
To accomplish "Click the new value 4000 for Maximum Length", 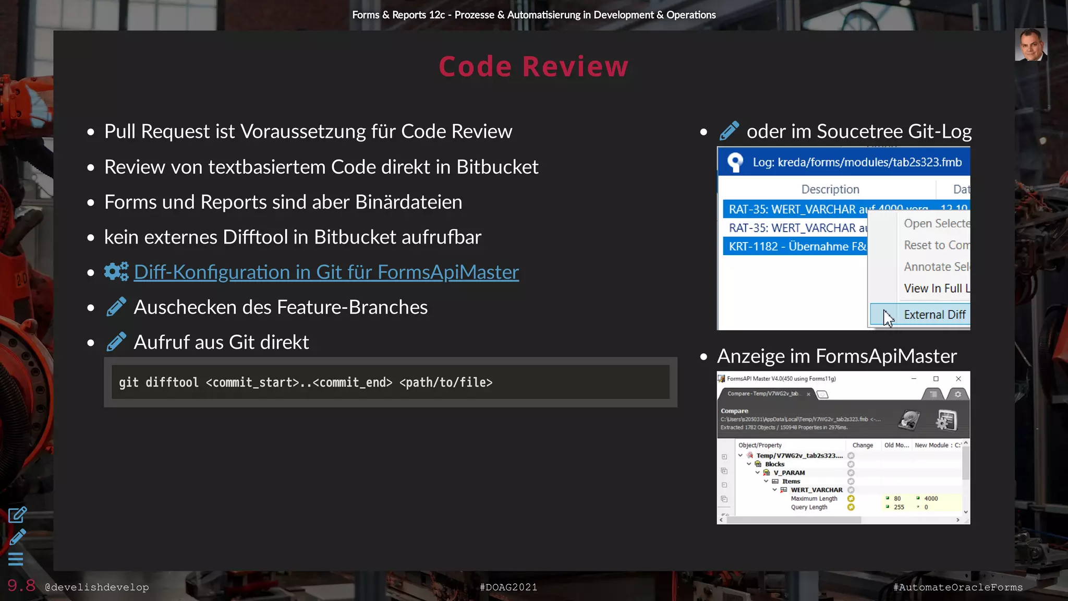I will pos(931,499).
